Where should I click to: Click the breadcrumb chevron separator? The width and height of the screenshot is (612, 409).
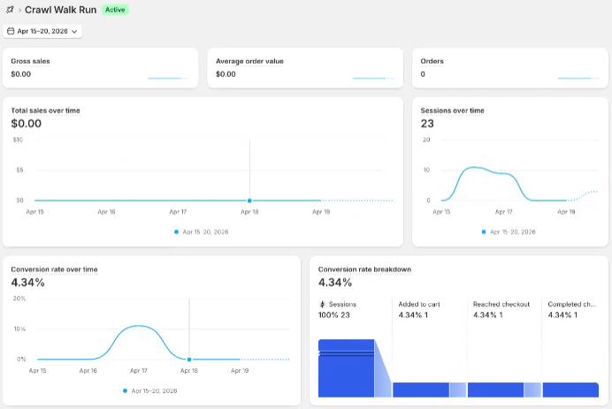[x=19, y=10]
